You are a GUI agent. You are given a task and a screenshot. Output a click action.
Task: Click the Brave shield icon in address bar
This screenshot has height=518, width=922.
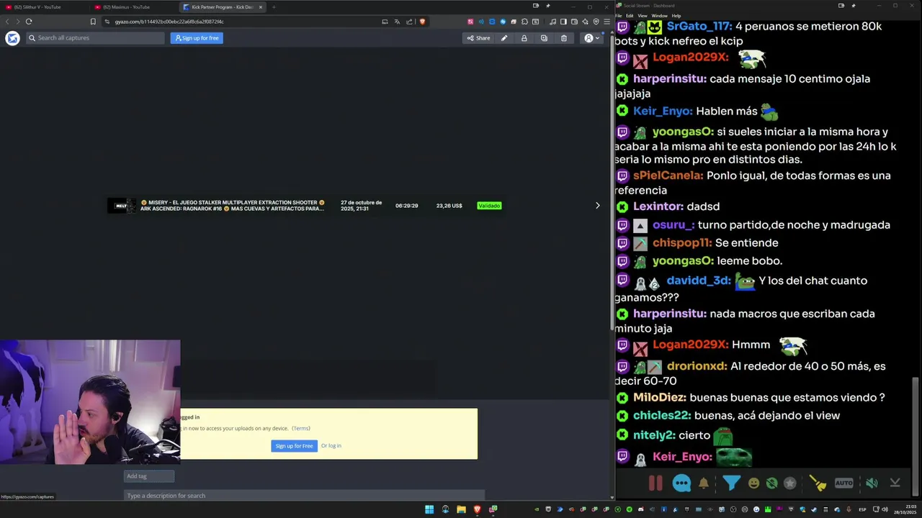tap(422, 22)
